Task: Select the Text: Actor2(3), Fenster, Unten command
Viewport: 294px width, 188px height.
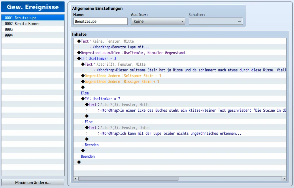Action: (x=180, y=128)
